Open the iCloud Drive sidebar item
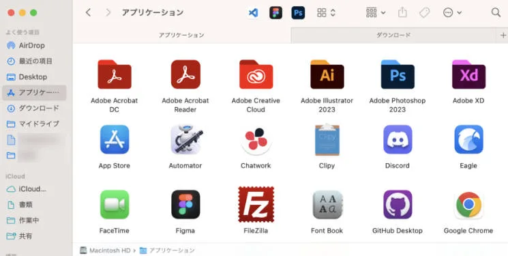 pos(34,189)
